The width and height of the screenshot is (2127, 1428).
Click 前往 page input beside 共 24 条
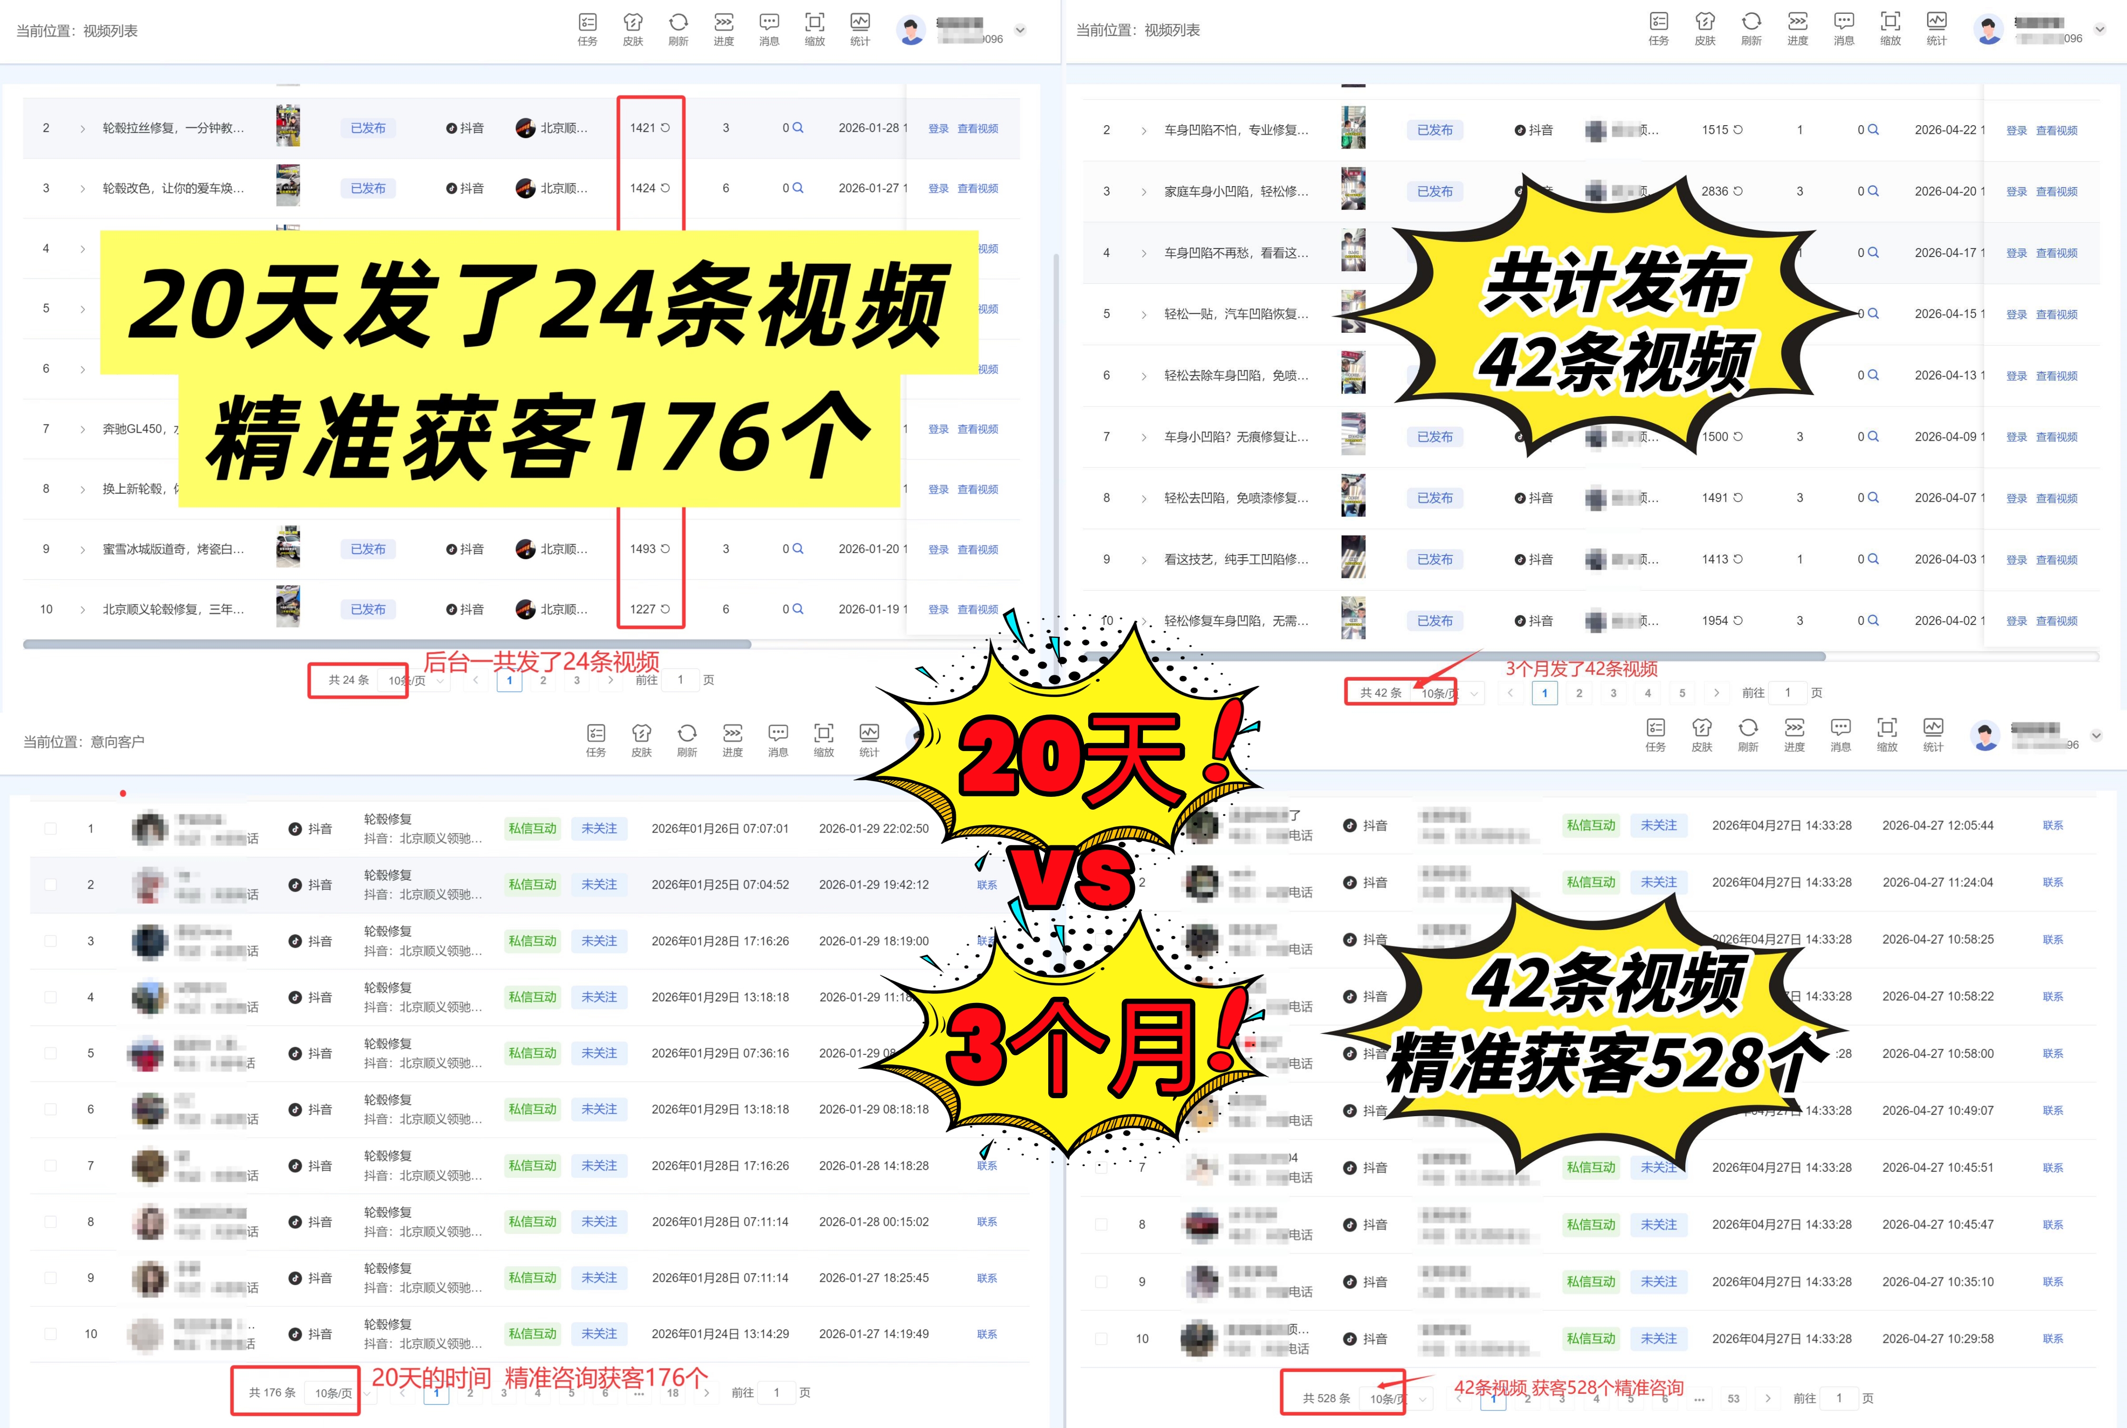pos(680,679)
